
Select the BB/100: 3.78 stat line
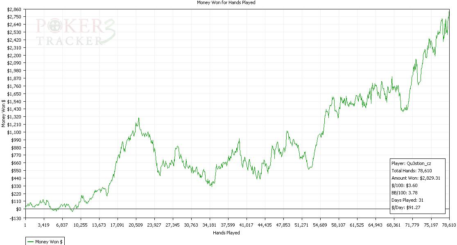(405, 193)
